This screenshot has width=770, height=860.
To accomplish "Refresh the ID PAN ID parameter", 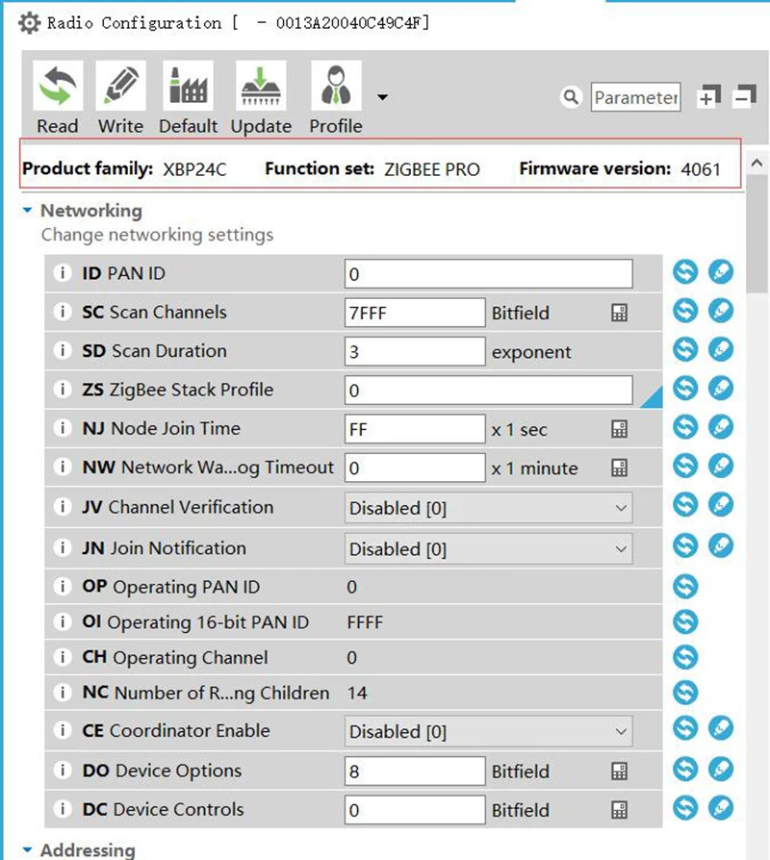I will (x=685, y=271).
